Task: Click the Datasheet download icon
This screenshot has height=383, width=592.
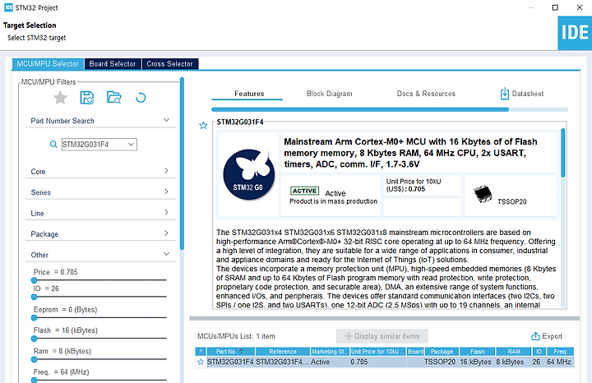Action: [504, 94]
